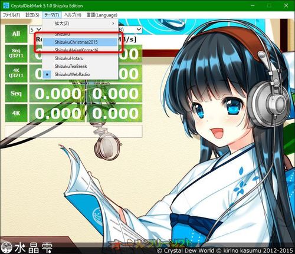Screen dimensions: 295x254
Task: Click the 4K write result 0.000
Action: coord(114,113)
